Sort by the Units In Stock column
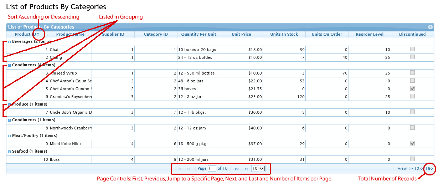439x184 pixels. point(284,35)
